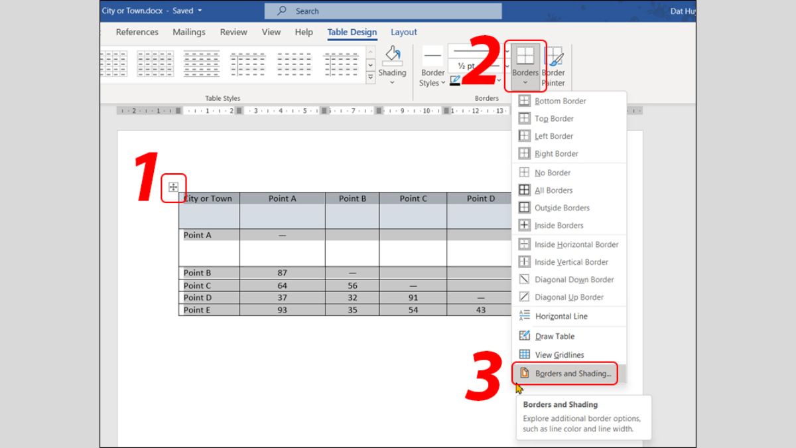Click the search magnifier icon in title bar

click(x=282, y=11)
